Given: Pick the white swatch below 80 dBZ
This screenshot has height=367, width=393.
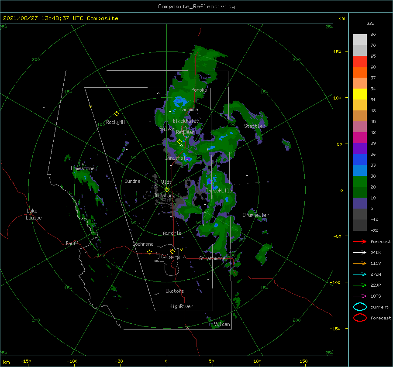Looking at the screenshot, I should pos(360,40).
